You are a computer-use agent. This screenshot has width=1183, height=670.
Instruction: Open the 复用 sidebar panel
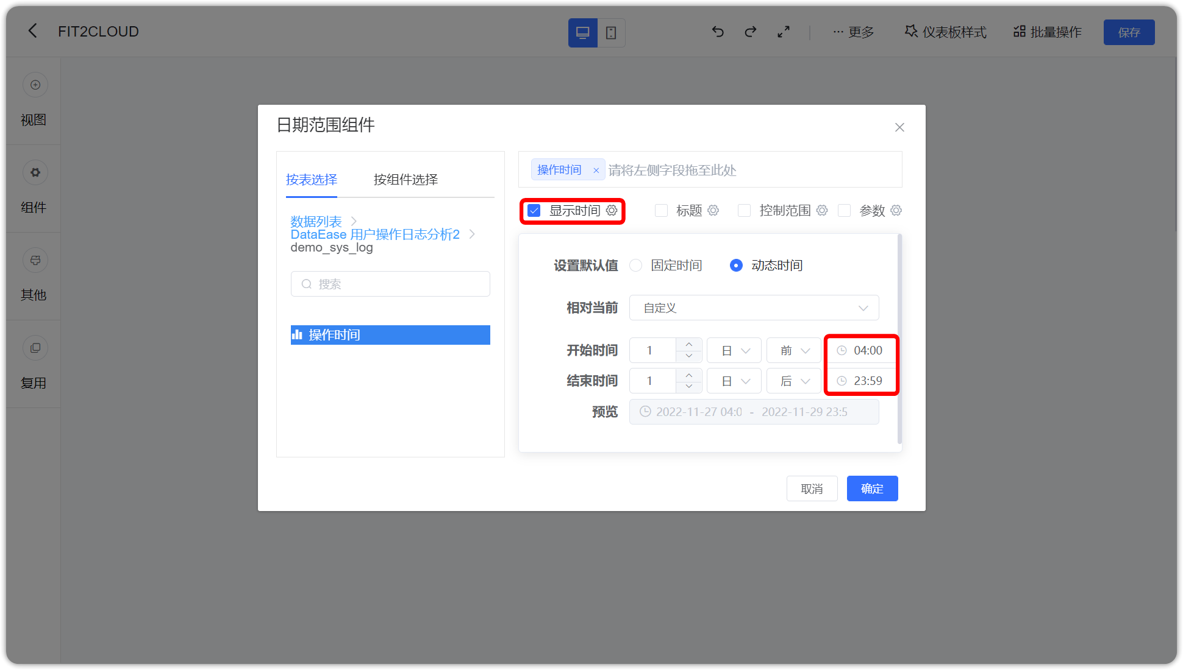(34, 364)
